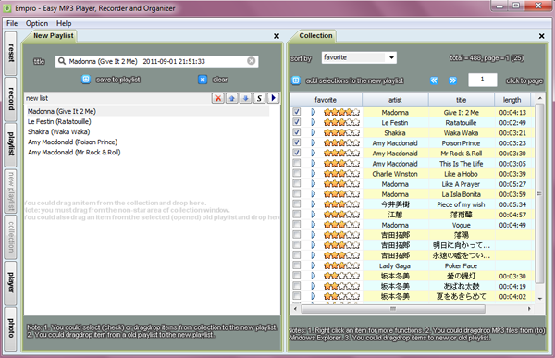The width and height of the screenshot is (555, 358).
Task: Move item down with the blue down-arrow icon
Action: point(246,98)
